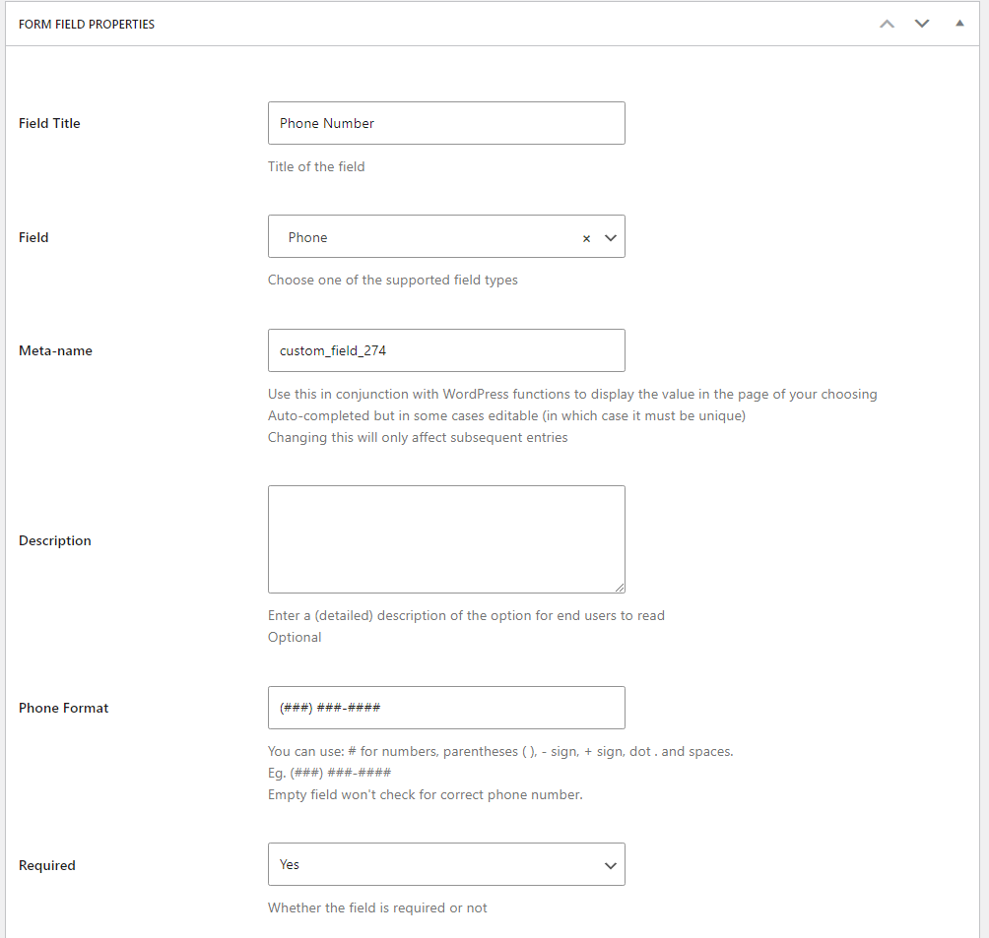
Task: Clear the selected Phone field type
Action: tap(586, 238)
